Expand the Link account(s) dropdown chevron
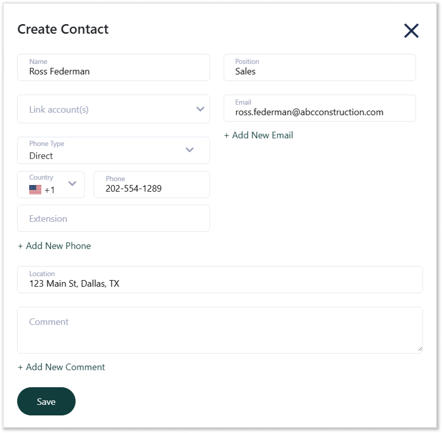 coord(200,109)
